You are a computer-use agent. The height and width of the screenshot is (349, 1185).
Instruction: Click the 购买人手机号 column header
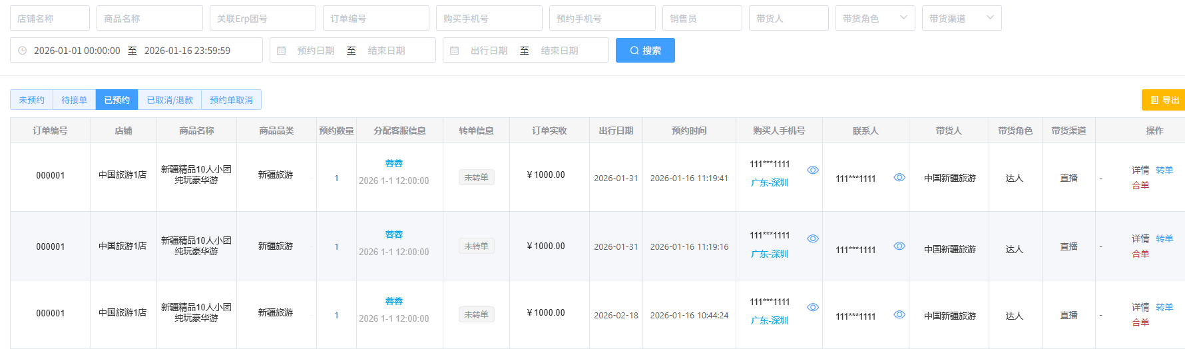point(779,131)
